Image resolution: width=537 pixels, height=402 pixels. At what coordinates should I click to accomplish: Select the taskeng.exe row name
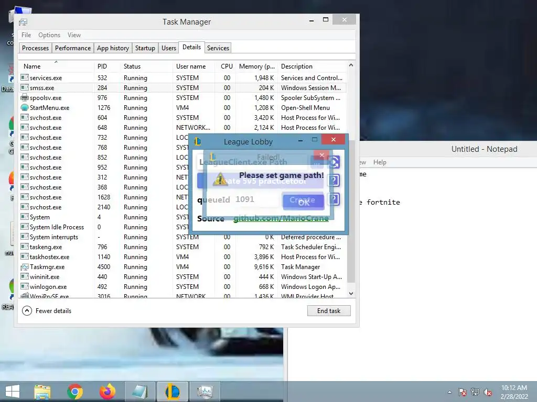pyautogui.click(x=46, y=247)
